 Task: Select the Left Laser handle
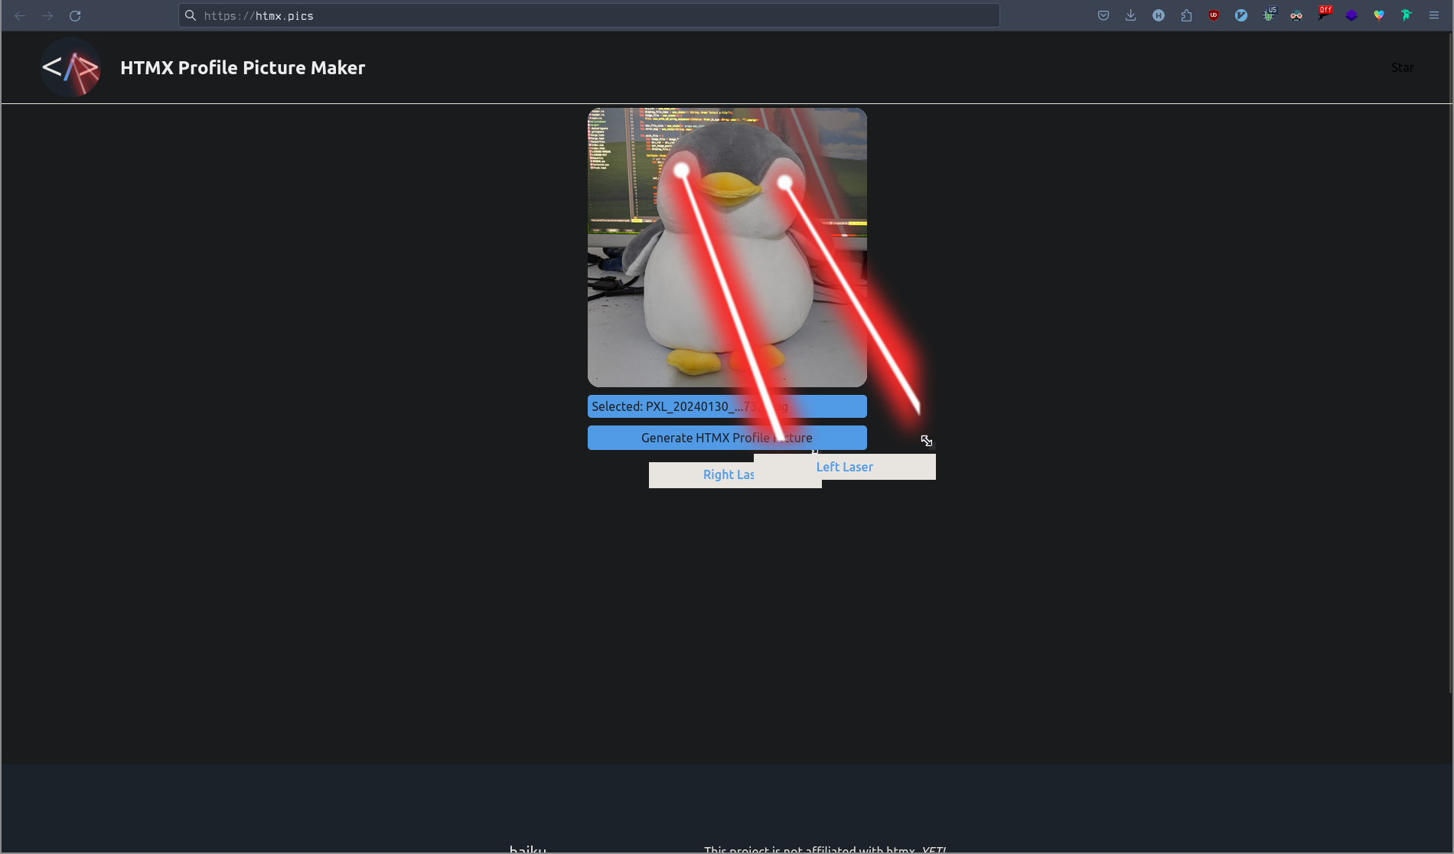[x=845, y=467]
